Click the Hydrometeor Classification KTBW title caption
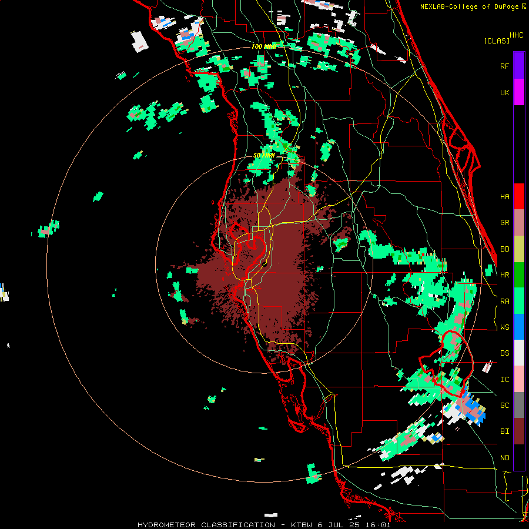529x529 pixels. pos(264,525)
